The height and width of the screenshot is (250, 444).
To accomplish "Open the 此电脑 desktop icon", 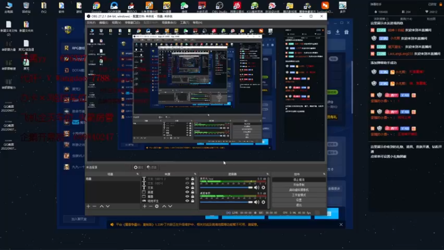I will tap(9, 7).
